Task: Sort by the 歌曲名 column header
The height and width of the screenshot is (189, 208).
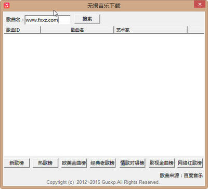Action: point(77,30)
